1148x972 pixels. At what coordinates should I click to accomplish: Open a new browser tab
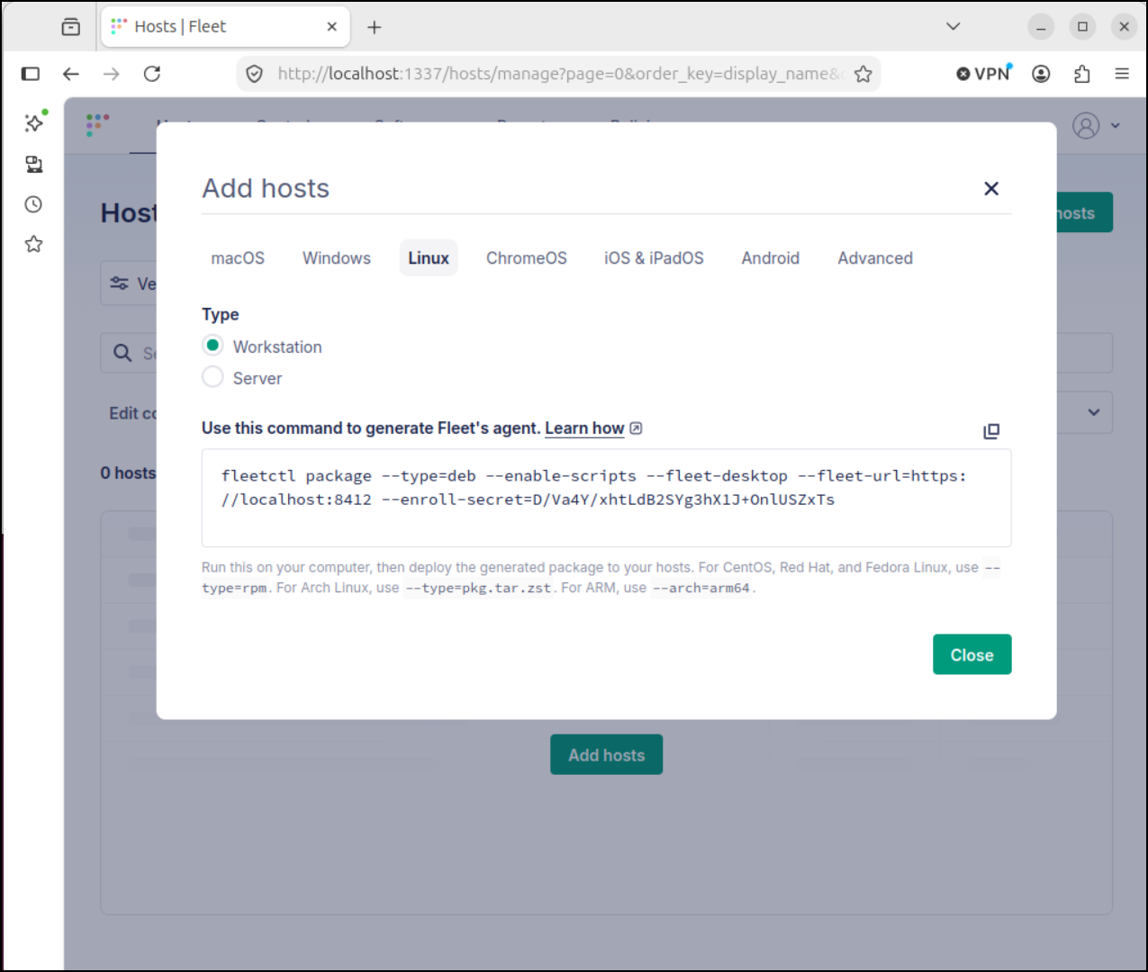click(375, 27)
